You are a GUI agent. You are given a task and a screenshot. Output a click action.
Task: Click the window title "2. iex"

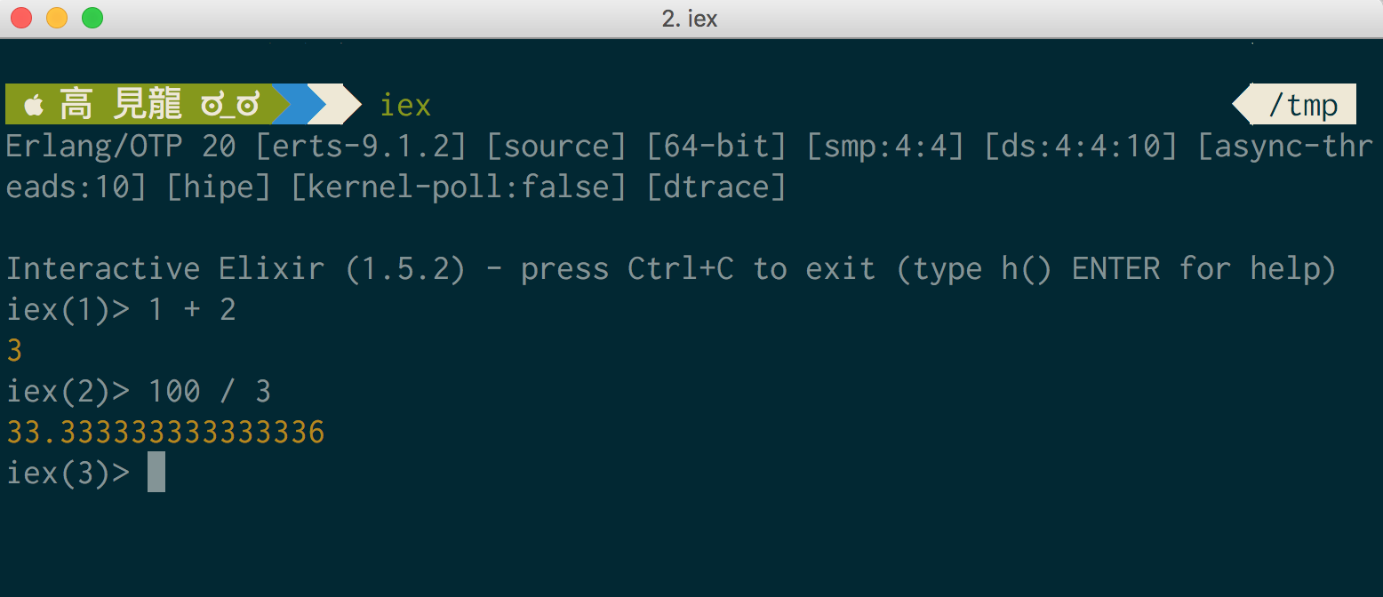tap(690, 19)
